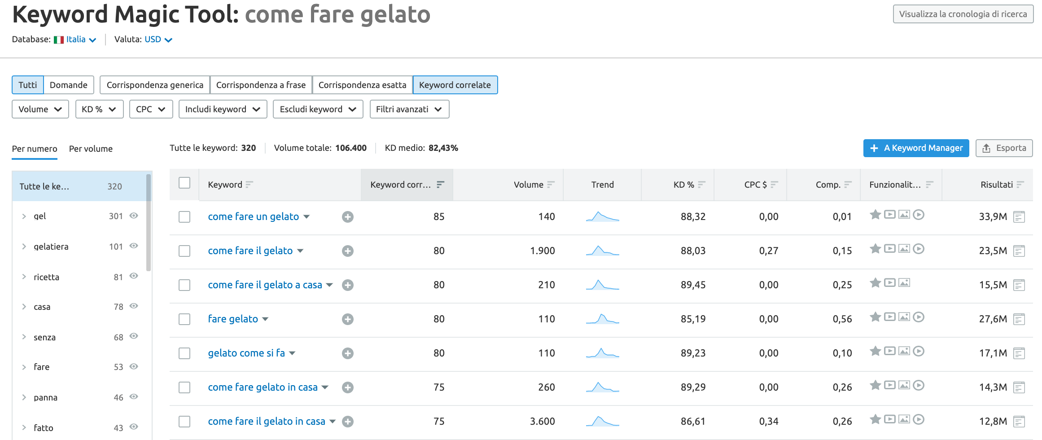
Task: Click video feature icon in 'come fare il gelato' row
Action: pyautogui.click(x=890, y=248)
